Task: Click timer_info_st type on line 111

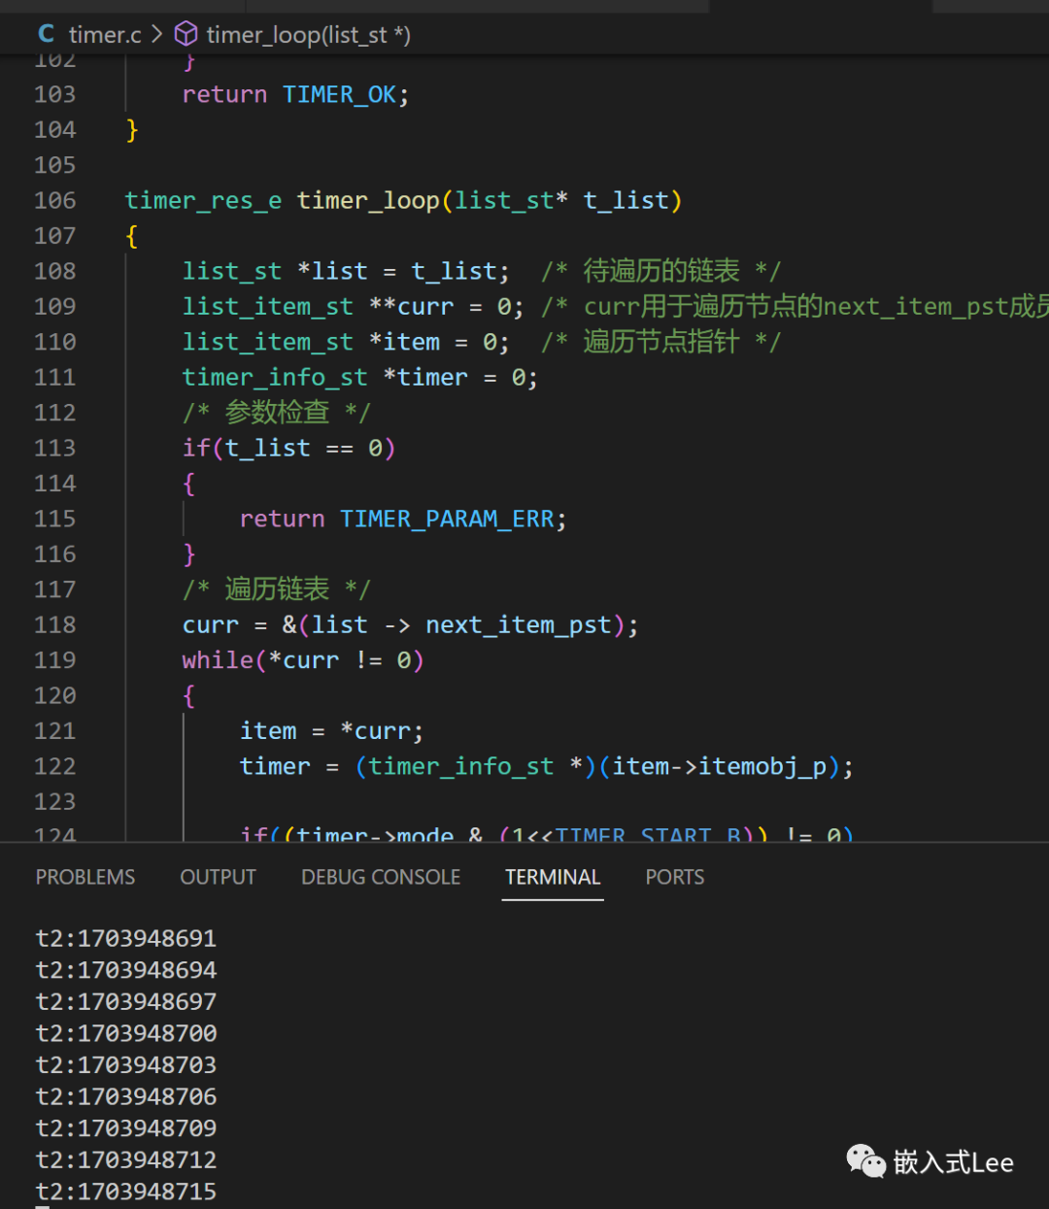Action: [275, 377]
